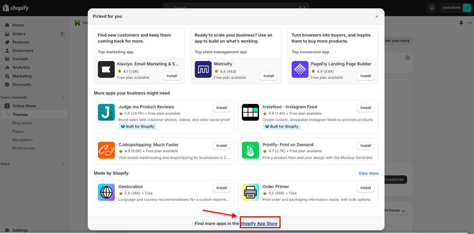Click the CJdropshipping app icon

[x=106, y=150]
